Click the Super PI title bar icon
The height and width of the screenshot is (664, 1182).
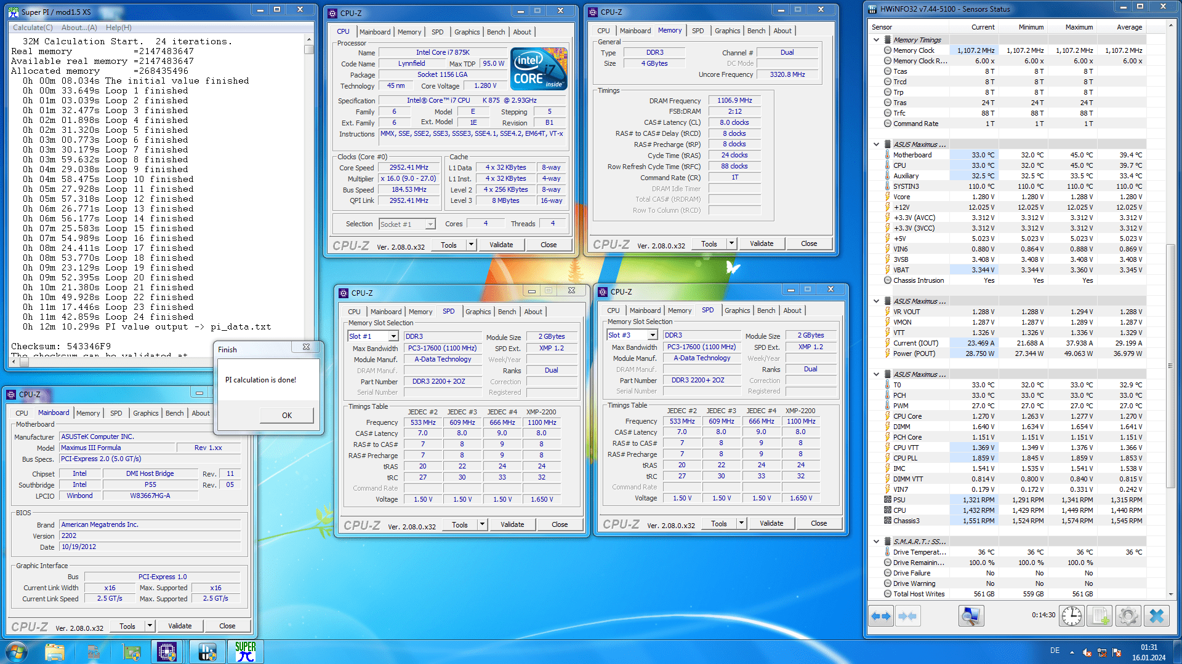tap(14, 11)
